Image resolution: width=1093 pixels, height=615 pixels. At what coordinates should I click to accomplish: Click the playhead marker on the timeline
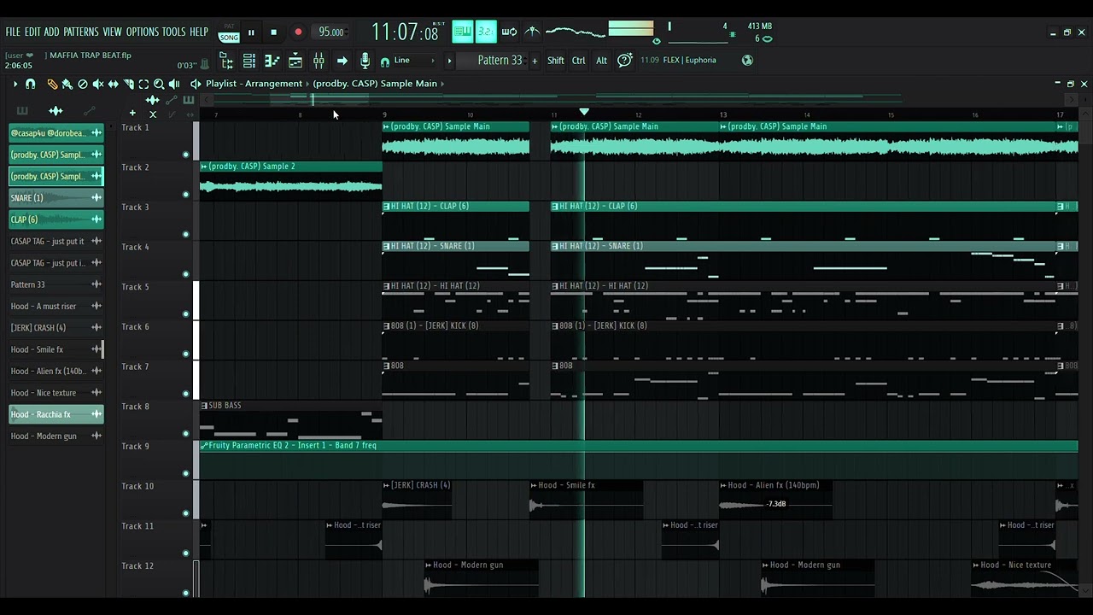[x=584, y=112]
